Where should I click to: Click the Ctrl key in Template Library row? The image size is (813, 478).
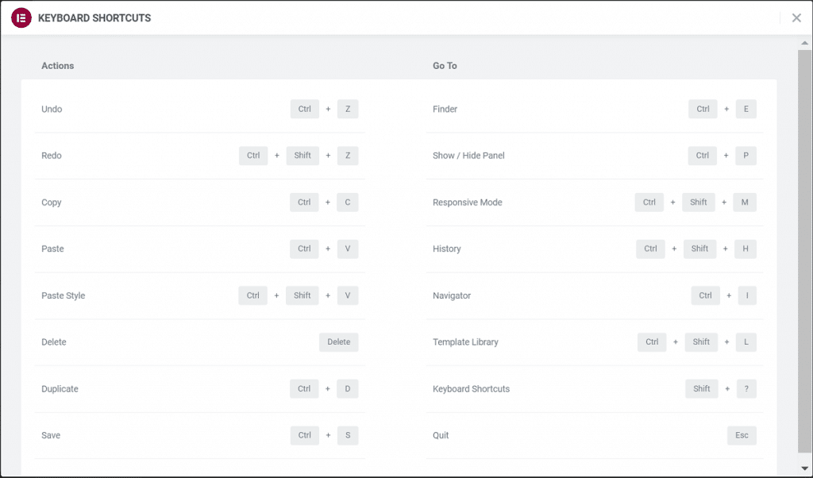653,342
